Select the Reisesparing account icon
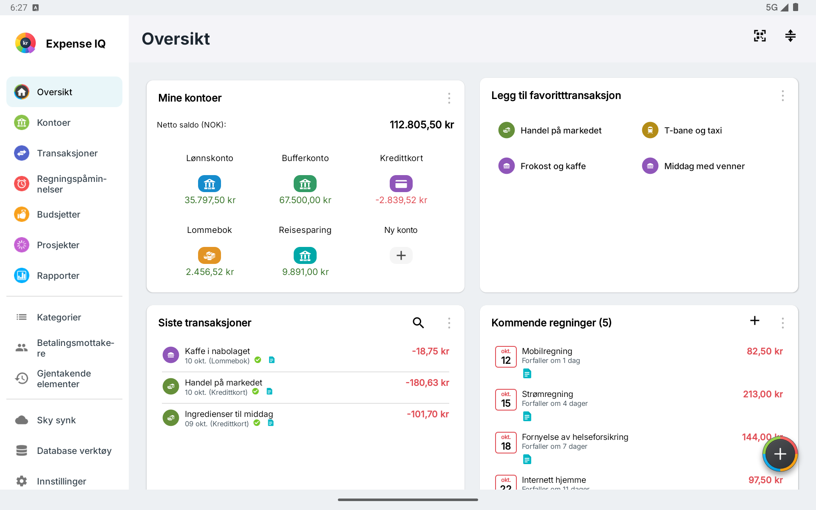Viewport: 816px width, 510px height. (x=305, y=255)
